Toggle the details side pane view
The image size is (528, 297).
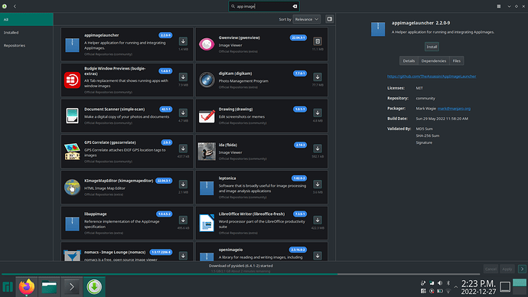click(330, 19)
